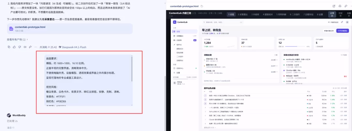Click the chat panel vertical scrollbar

pyautogui.click(x=165, y=103)
